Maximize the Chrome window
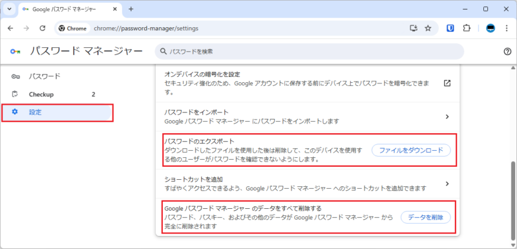Viewport: 517px width, 249px height. pyautogui.click(x=485, y=9)
